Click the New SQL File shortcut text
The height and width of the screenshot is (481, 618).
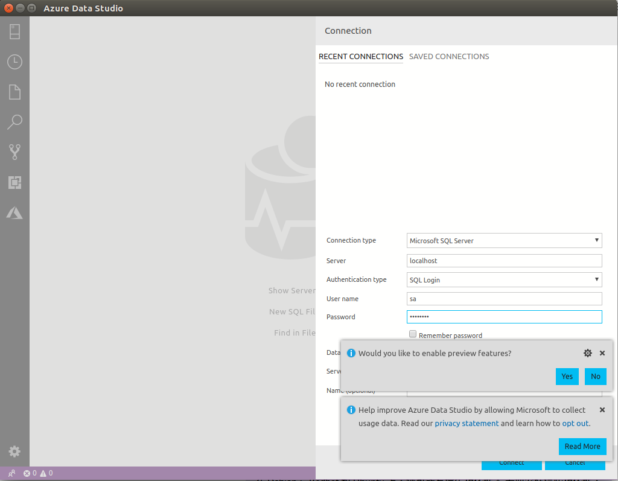[x=292, y=311]
